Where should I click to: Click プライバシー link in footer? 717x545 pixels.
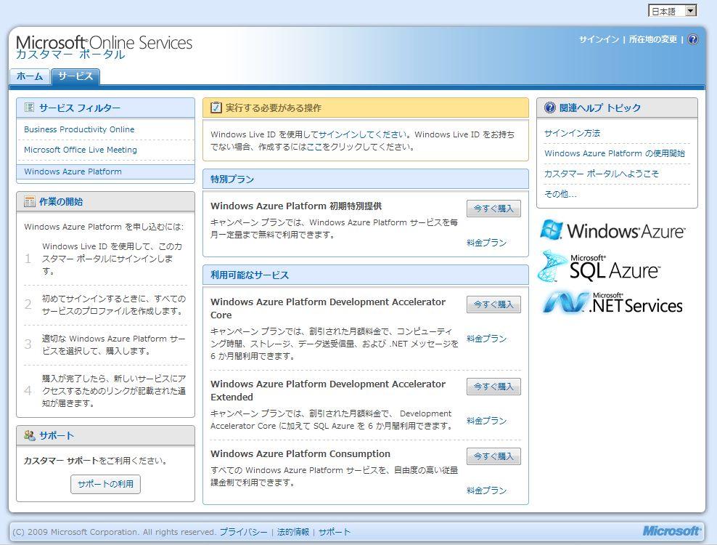click(243, 532)
